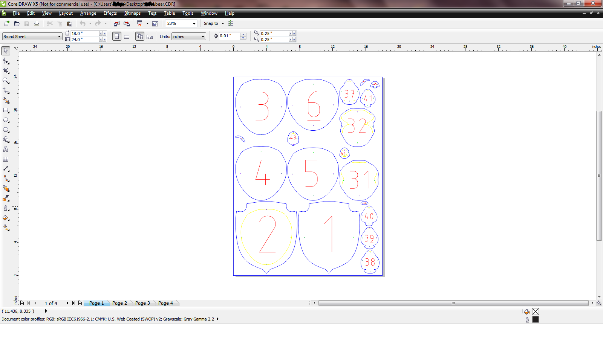Select the Table tool
The width and height of the screenshot is (603, 339).
[6, 159]
